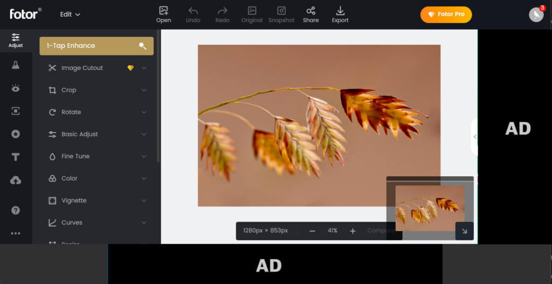Open the Stickers star sidebar icon
The image size is (552, 284).
(x=16, y=134)
